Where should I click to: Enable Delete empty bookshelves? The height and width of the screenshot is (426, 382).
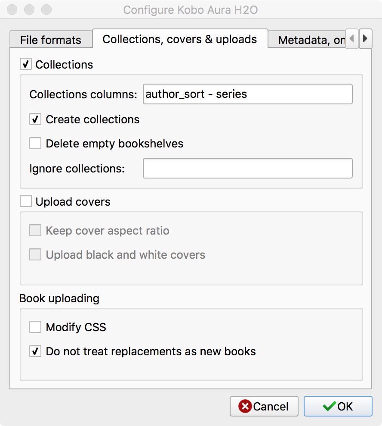[x=35, y=144]
